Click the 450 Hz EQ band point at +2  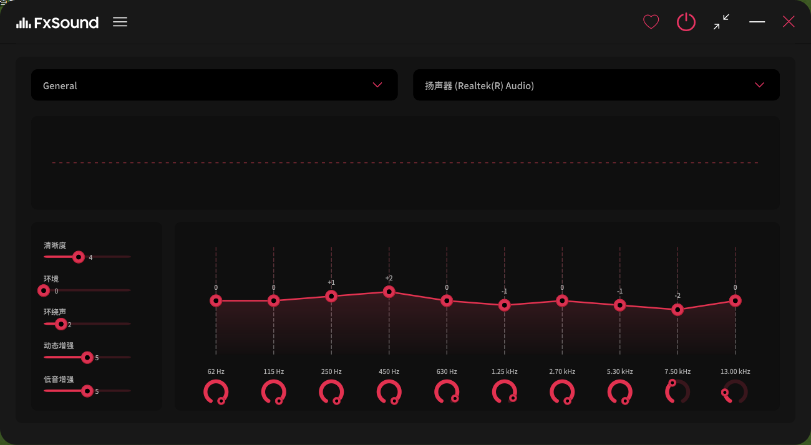[x=389, y=292]
